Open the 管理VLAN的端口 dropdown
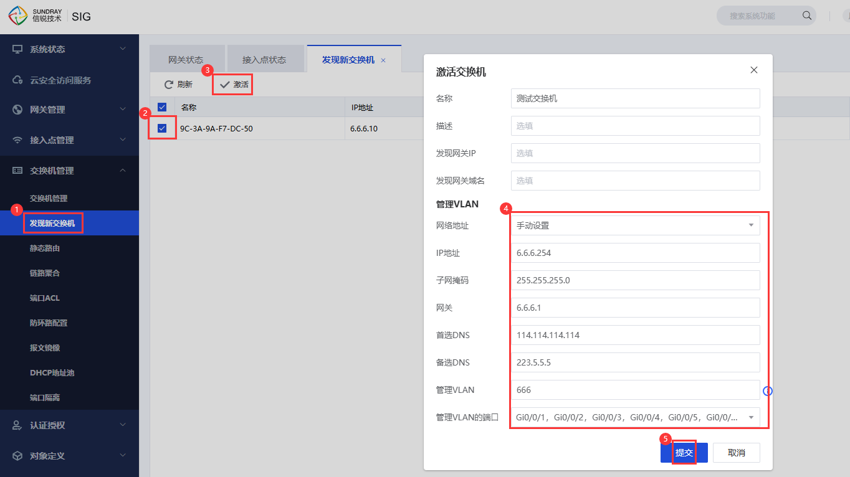850x477 pixels. (635, 417)
